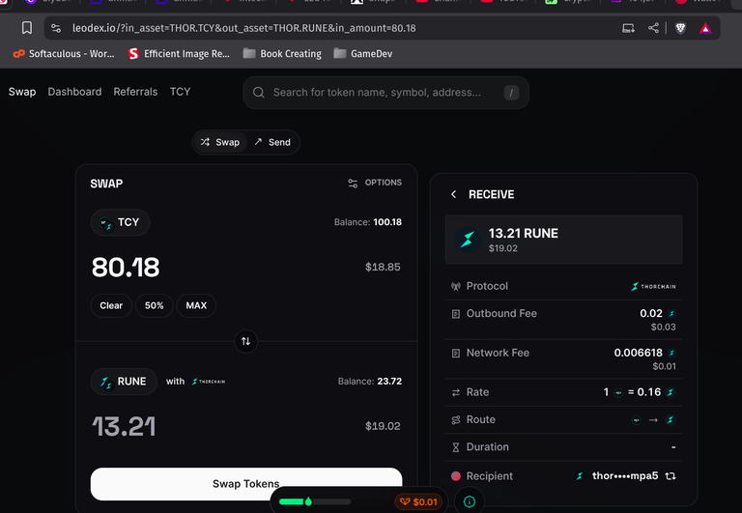
Task: Click the browser address bar URL
Action: click(x=244, y=28)
